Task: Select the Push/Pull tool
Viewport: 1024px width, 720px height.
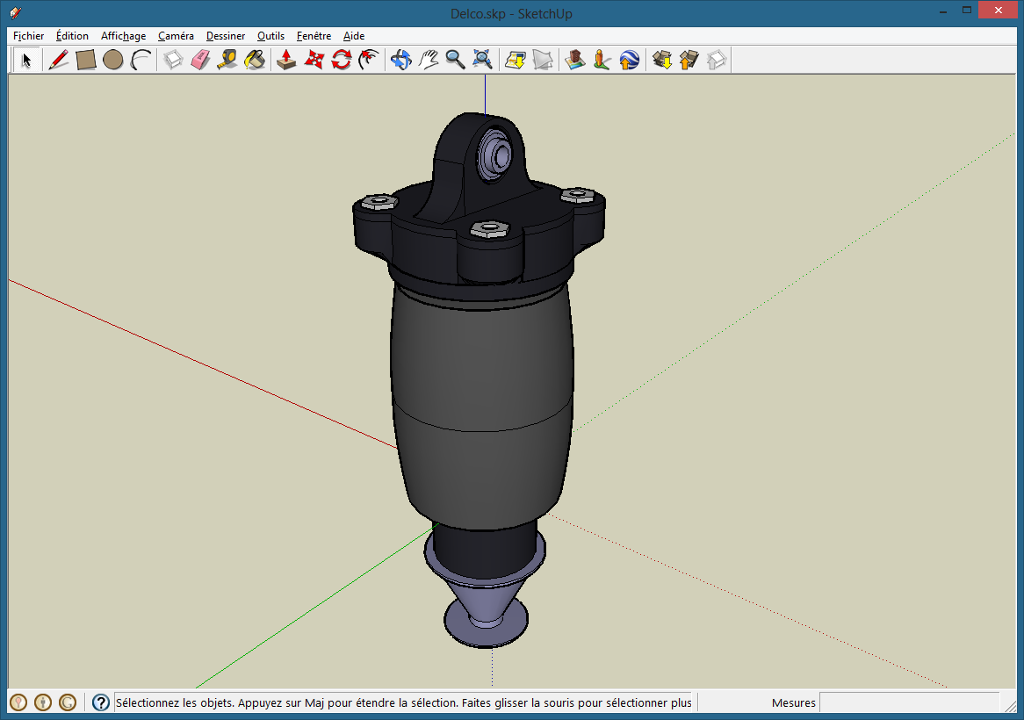Action: pyautogui.click(x=286, y=60)
